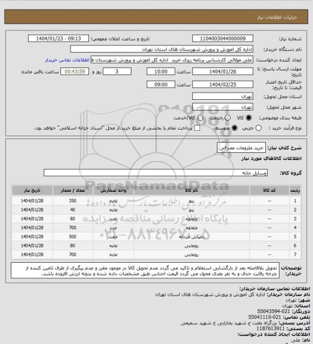Open اطلاعات تماس خریدار link
313x344 pixels.
click(67, 60)
